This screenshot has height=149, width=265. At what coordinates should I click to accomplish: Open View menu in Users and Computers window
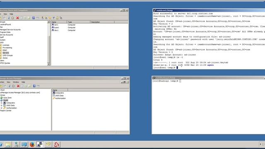click(5, 14)
